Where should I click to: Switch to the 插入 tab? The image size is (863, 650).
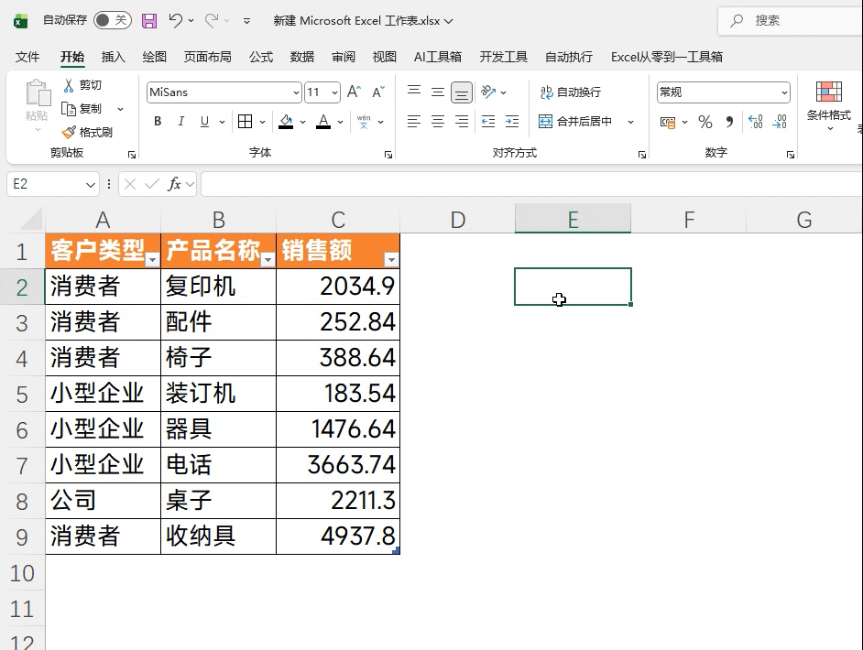pyautogui.click(x=114, y=57)
